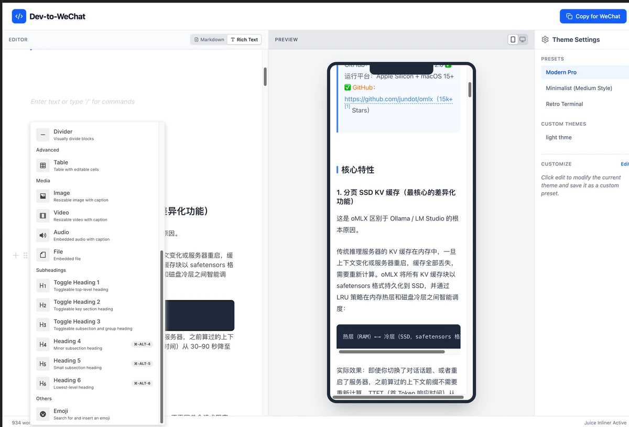Click the ⌘-ALT-5 shortcut badge
This screenshot has width=629, height=427.
point(142,364)
